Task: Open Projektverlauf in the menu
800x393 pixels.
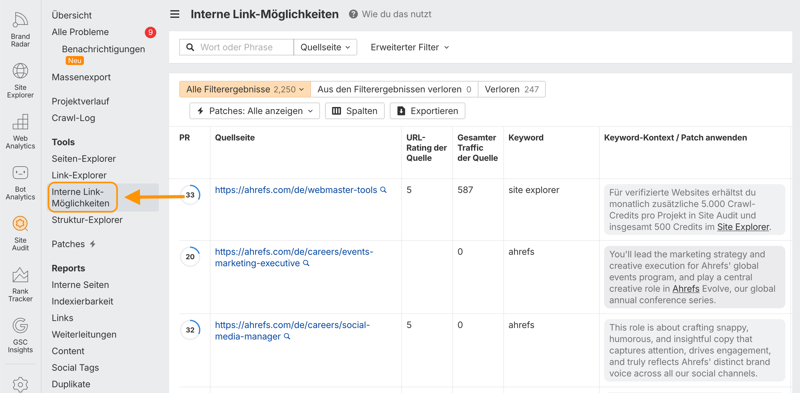Action: coord(80,101)
